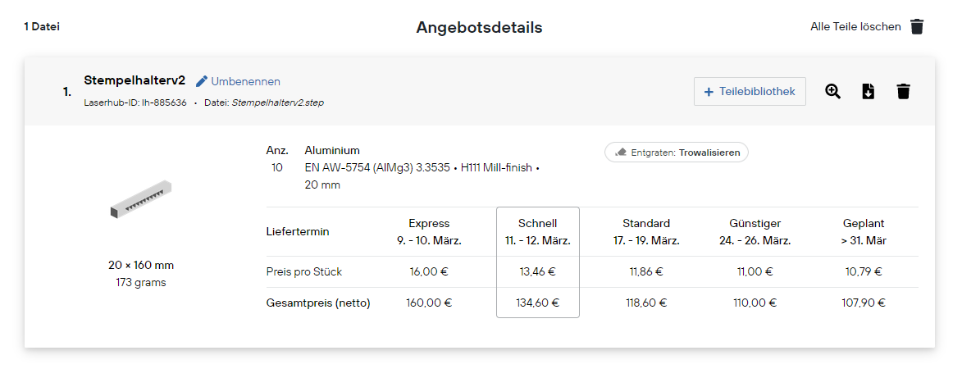962x378 pixels.
Task: Select Express delivery 9. - 10. März
Action: point(429,232)
